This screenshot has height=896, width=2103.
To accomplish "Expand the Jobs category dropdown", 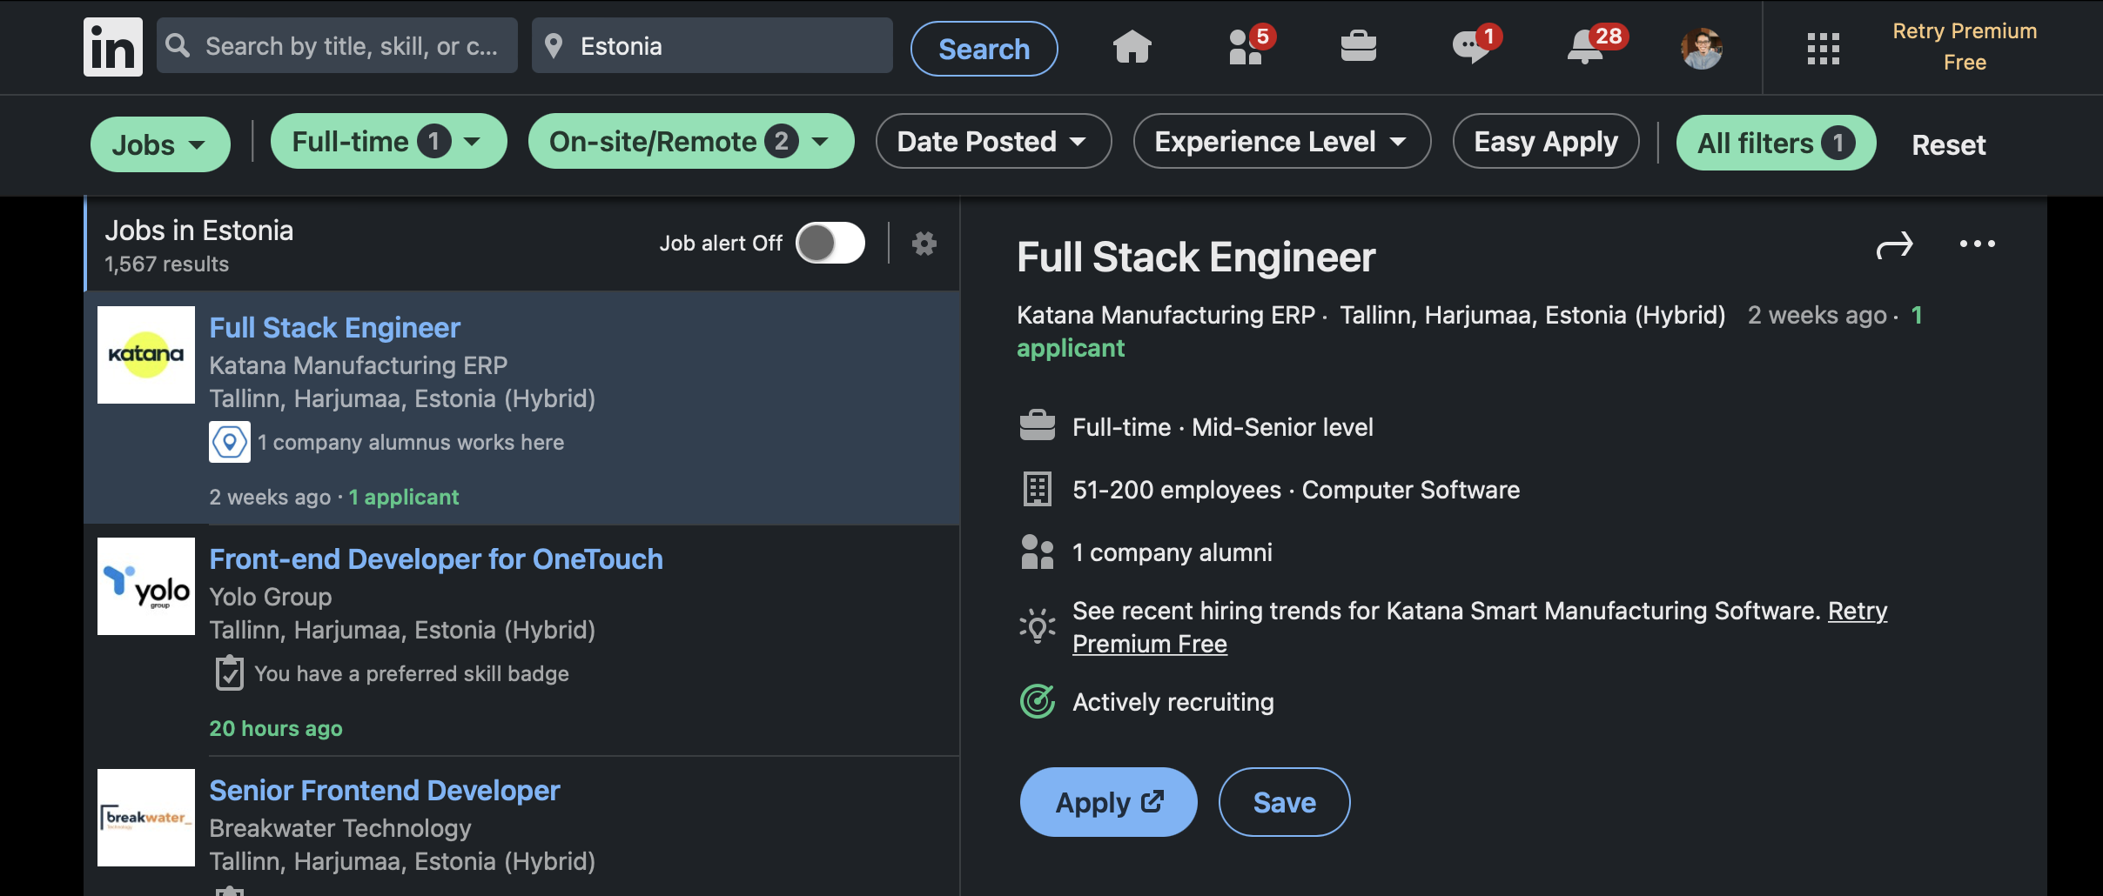I will coord(159,144).
